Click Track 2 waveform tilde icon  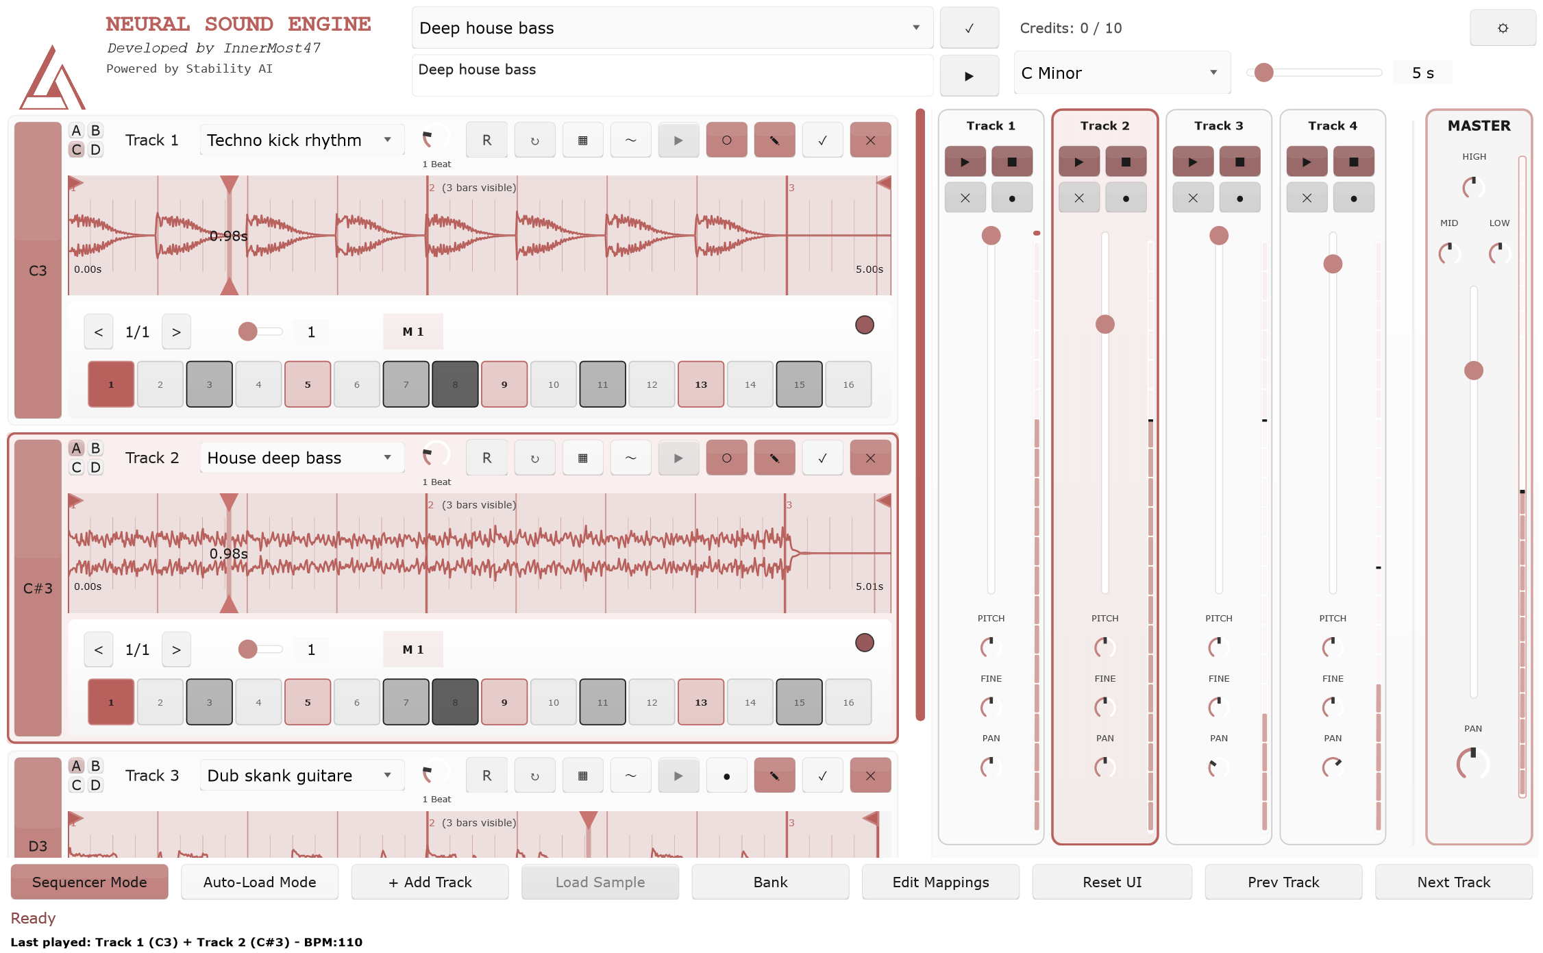[x=630, y=458]
